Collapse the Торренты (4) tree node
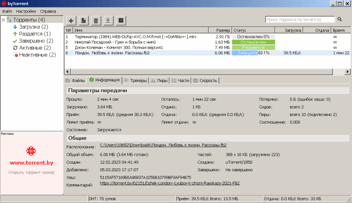The height and width of the screenshot is (203, 352). click(4, 20)
